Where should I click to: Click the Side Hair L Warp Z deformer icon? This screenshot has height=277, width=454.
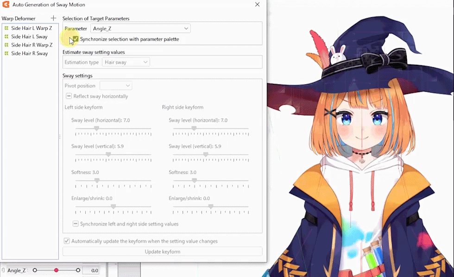pyautogui.click(x=6, y=28)
